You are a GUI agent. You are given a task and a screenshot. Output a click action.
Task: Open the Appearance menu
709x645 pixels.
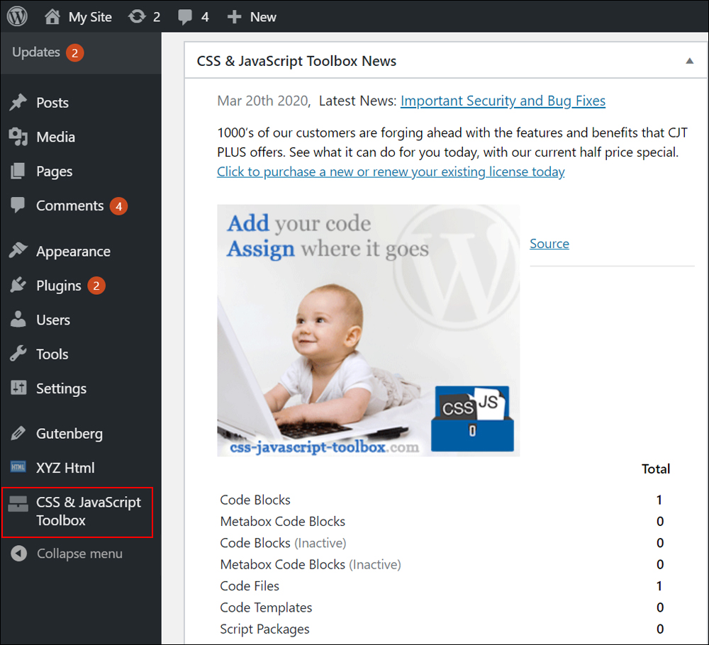pyautogui.click(x=73, y=252)
